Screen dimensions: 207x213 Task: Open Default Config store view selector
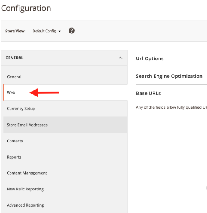46,31
